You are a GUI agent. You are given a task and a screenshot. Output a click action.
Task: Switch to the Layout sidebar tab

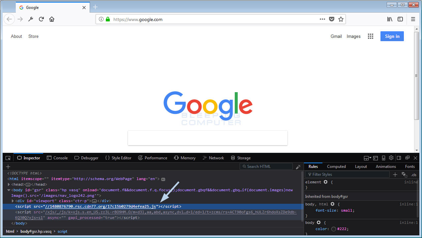tap(361, 167)
